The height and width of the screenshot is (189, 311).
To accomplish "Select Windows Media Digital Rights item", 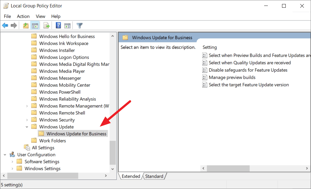I will [74, 64].
